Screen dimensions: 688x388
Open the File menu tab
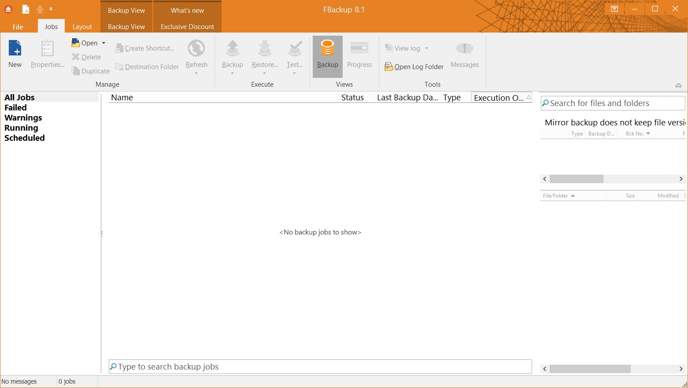[18, 27]
